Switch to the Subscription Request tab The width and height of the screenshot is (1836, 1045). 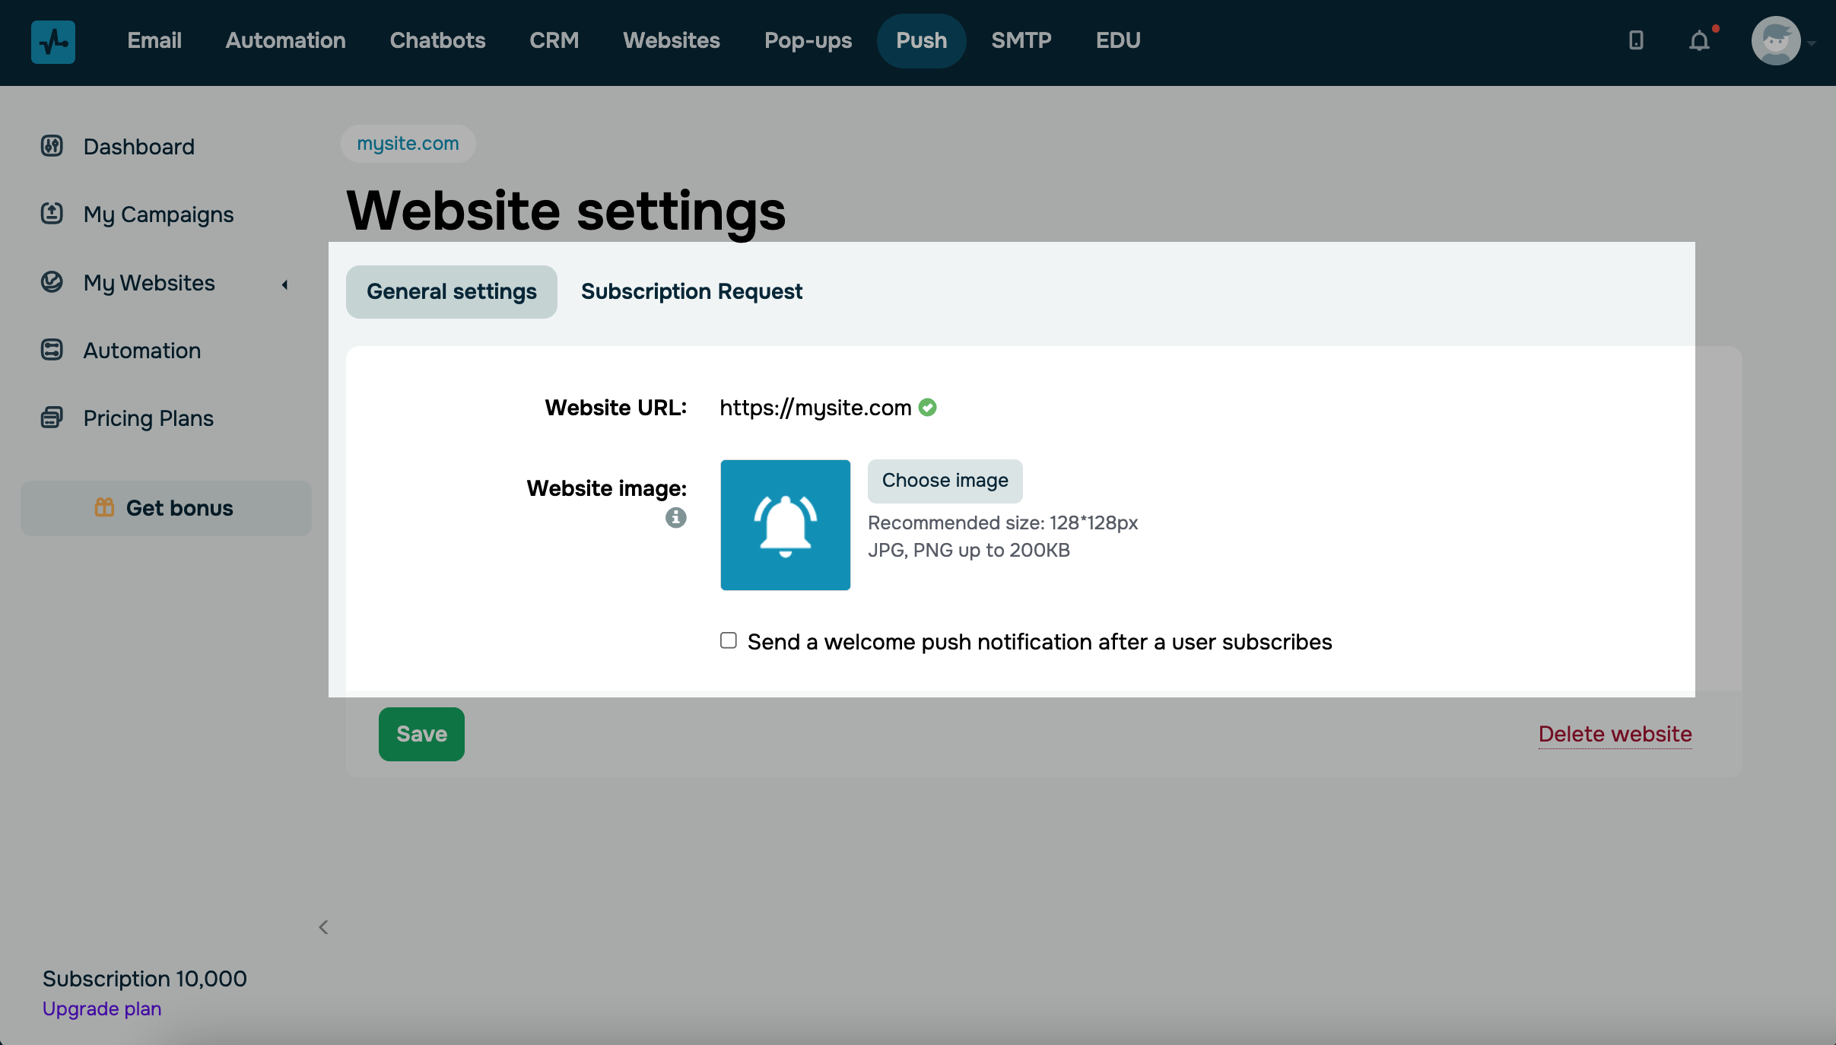tap(691, 292)
